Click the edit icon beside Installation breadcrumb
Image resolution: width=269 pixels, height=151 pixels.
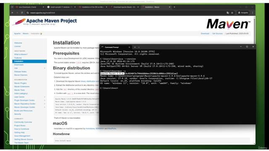pyautogui.click(x=41, y=34)
